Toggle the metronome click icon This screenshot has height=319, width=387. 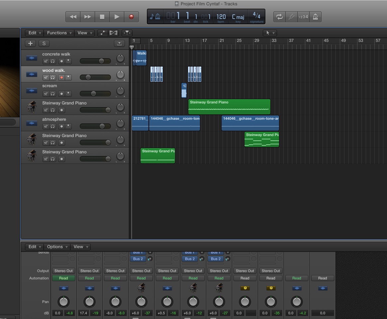pos(315,17)
